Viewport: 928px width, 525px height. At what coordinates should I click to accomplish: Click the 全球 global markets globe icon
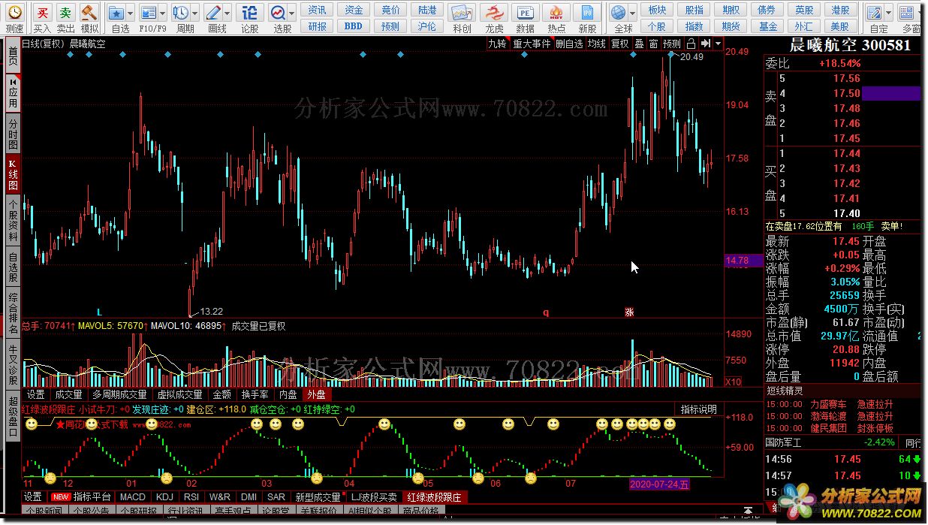pyautogui.click(x=619, y=13)
